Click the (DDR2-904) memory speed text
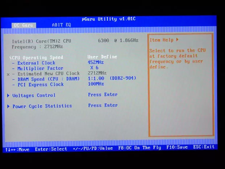Viewport: 225px width, 169px height. [x=123, y=78]
